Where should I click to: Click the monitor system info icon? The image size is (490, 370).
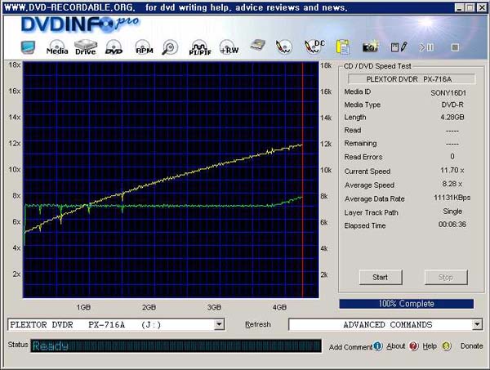tap(28, 48)
